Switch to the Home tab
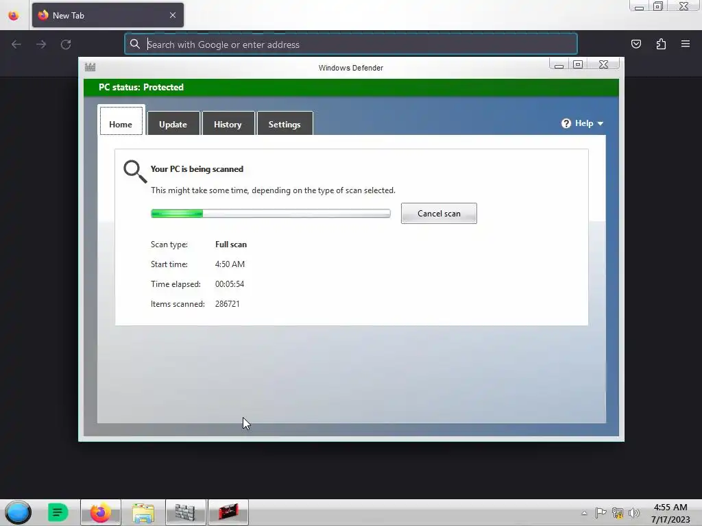The height and width of the screenshot is (526, 702). coord(121,121)
